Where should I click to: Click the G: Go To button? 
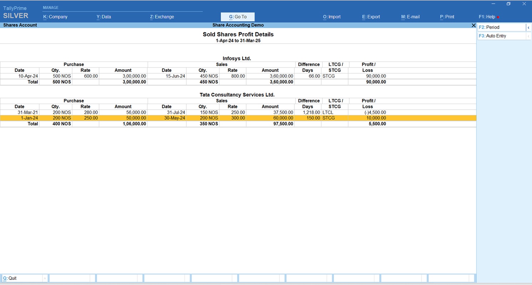tap(238, 17)
